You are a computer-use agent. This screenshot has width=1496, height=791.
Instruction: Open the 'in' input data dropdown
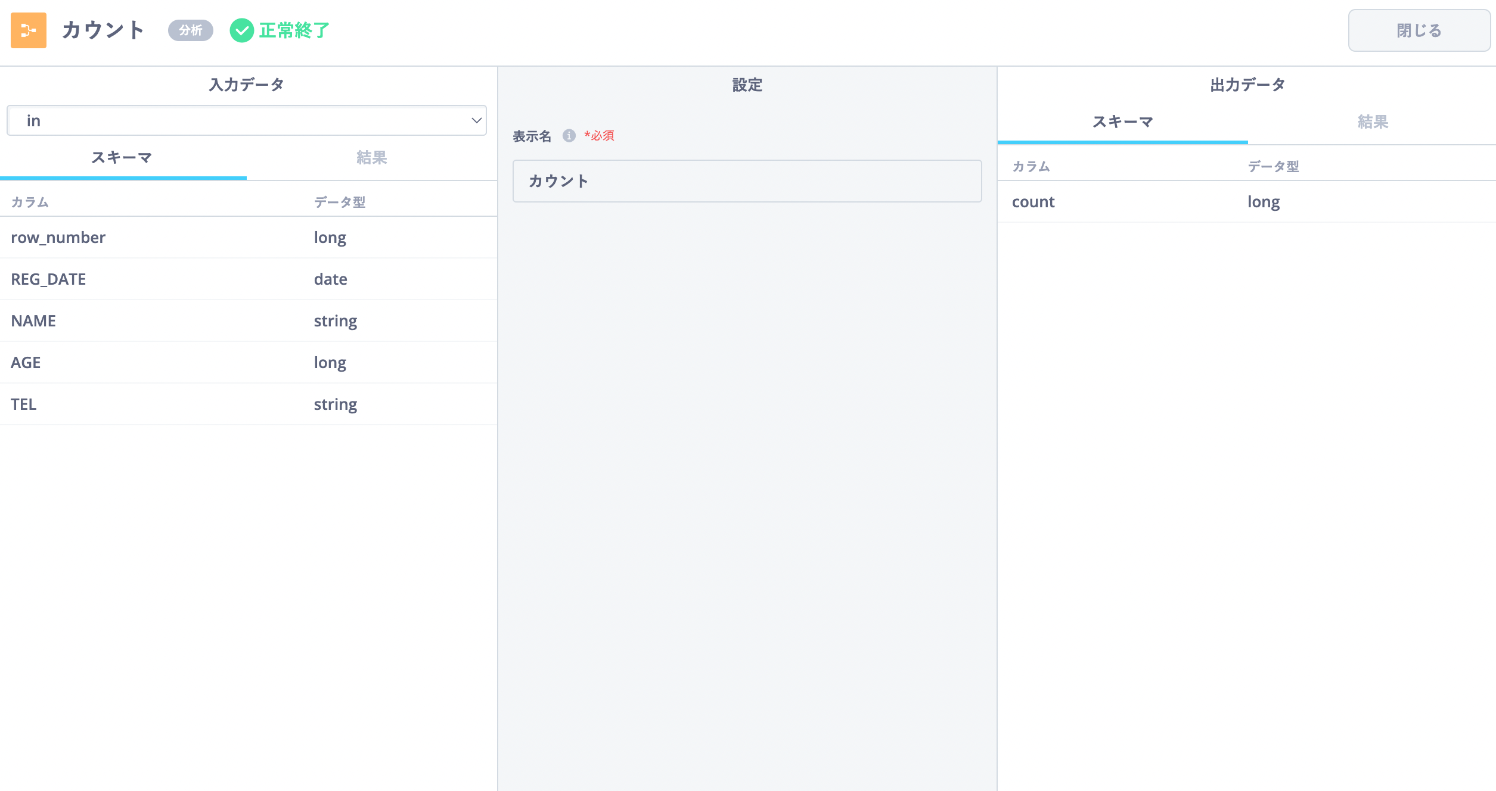click(x=246, y=121)
